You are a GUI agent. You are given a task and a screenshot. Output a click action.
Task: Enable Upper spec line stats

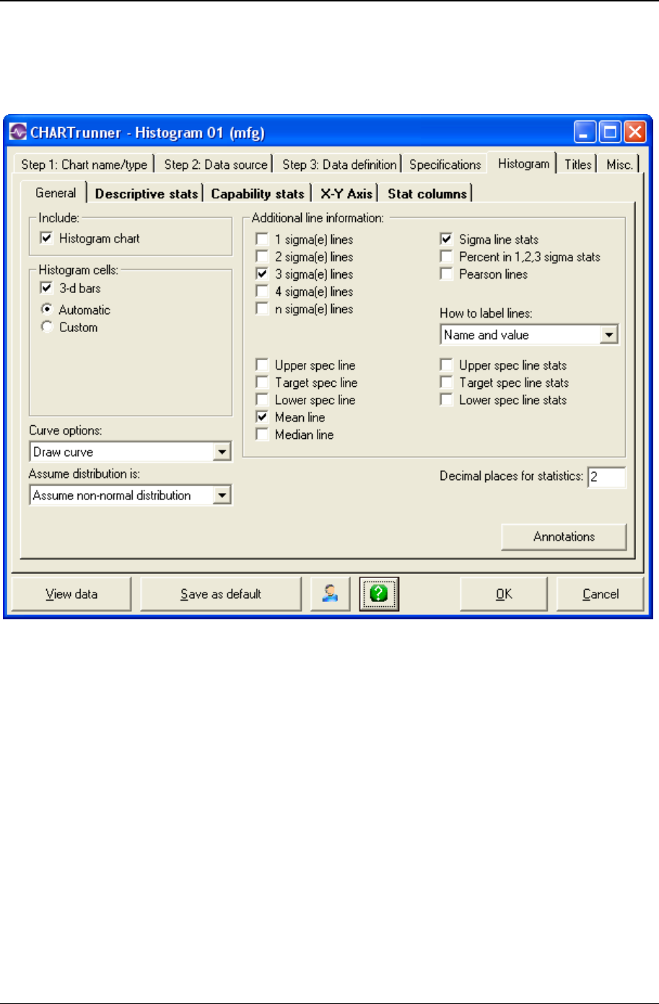[446, 365]
